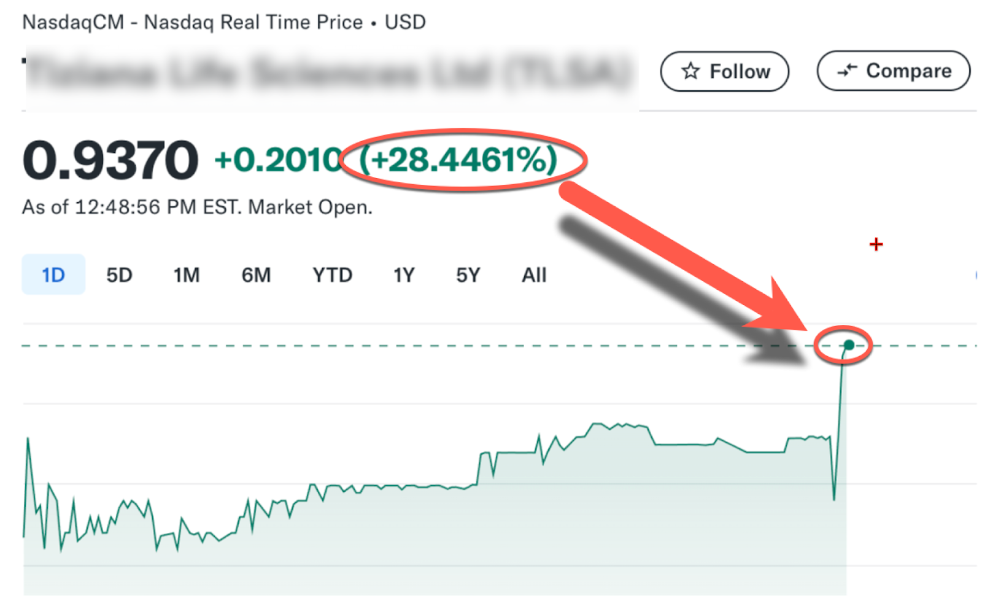This screenshot has width=982, height=606.
Task: Click the 0.9370 current price
Action: pos(110,160)
